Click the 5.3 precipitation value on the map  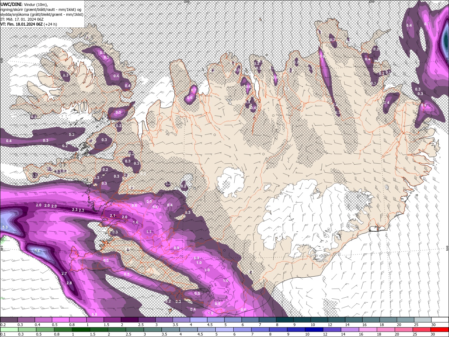click(x=5, y=227)
